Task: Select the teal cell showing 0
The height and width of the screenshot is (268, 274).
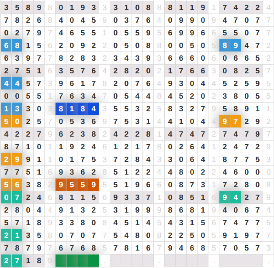Action: coord(6,198)
